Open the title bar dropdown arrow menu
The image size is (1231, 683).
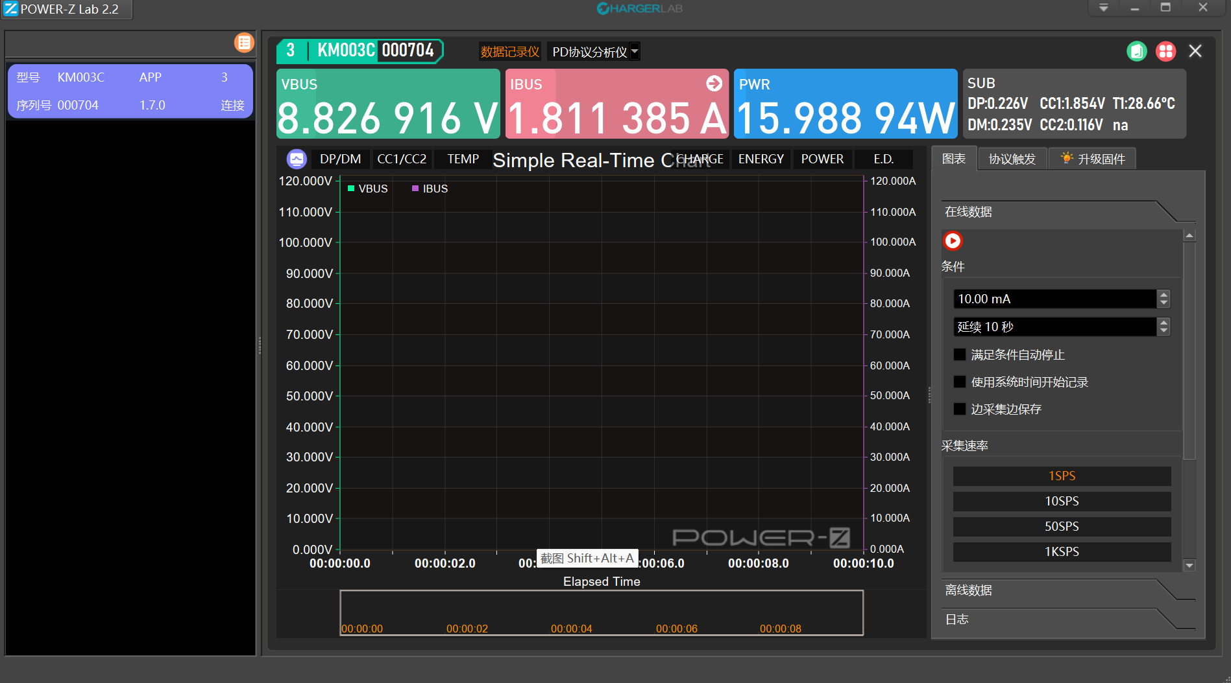click(x=1103, y=8)
